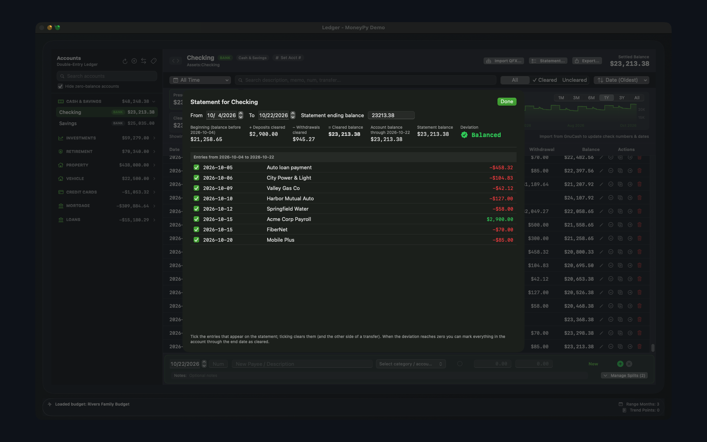Uncheck the Valley Gas Co entry
The height and width of the screenshot is (442, 707).
click(196, 188)
